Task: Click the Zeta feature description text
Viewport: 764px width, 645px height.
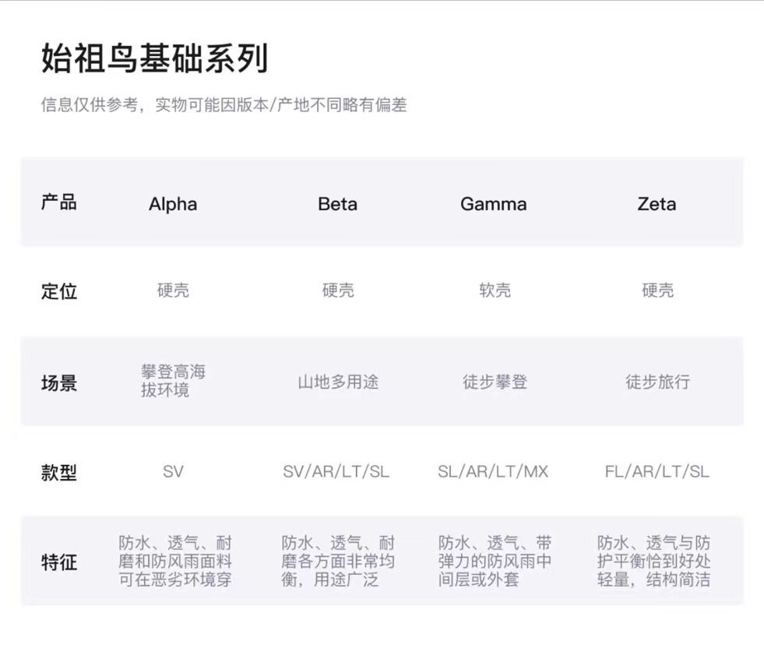Action: coord(653,561)
